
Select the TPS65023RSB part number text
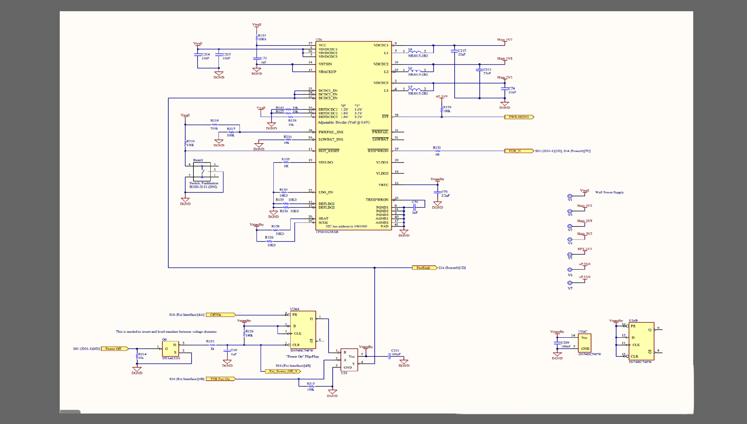coord(327,232)
